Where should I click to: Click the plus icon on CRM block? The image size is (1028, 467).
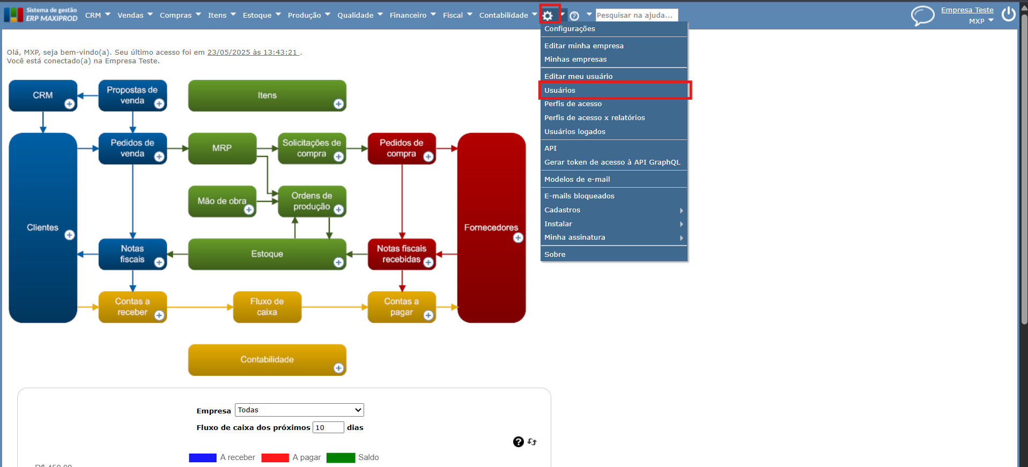click(70, 104)
